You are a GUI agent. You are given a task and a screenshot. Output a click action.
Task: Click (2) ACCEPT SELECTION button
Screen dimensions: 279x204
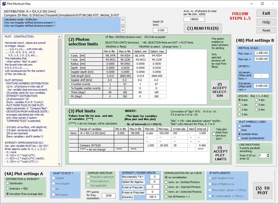click(220, 90)
